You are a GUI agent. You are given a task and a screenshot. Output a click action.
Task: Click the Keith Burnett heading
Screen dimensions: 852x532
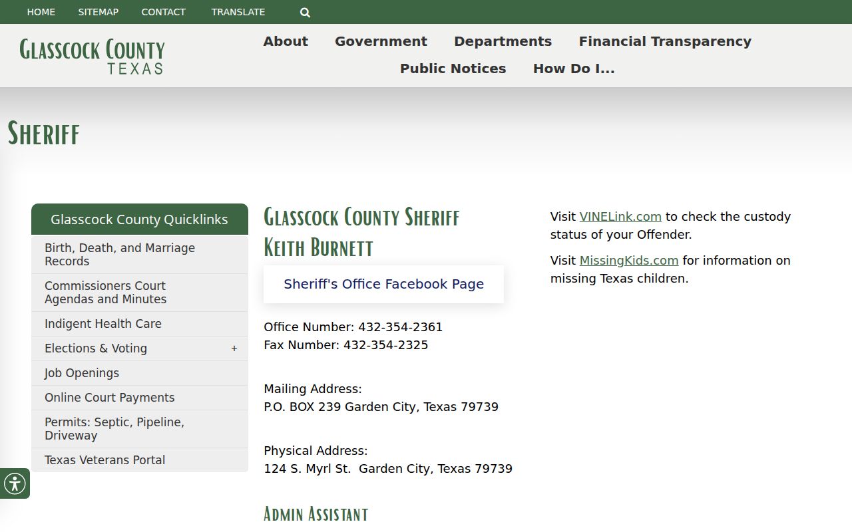[318, 247]
